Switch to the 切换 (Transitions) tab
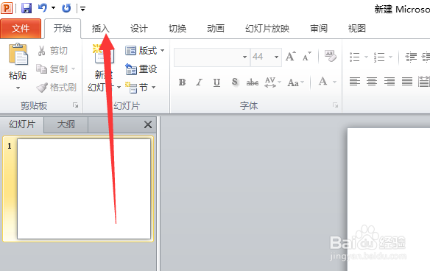The image size is (430, 271). [x=177, y=29]
